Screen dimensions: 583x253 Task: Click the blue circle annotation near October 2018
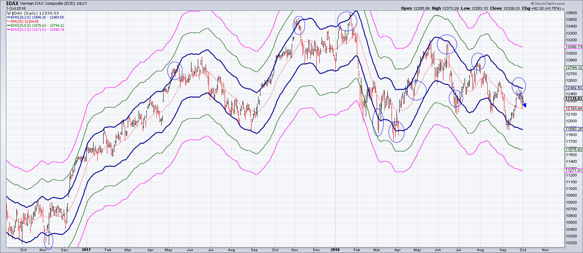tap(519, 86)
